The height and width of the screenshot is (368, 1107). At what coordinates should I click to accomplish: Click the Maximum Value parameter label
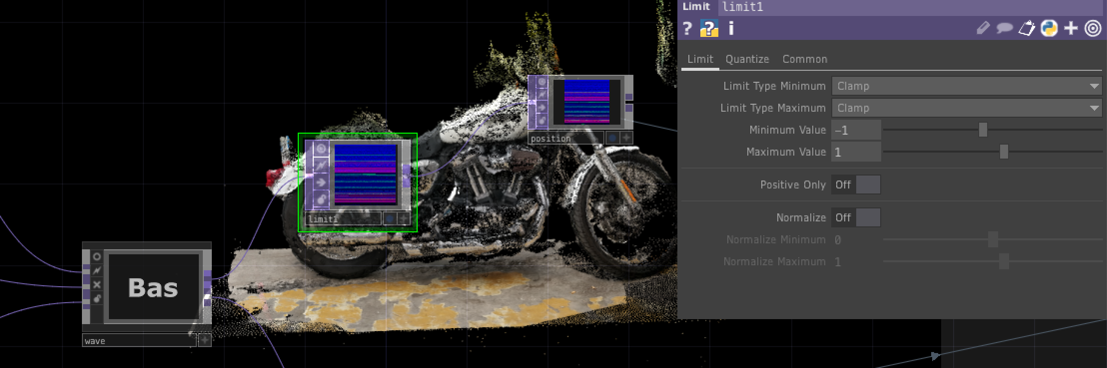786,152
